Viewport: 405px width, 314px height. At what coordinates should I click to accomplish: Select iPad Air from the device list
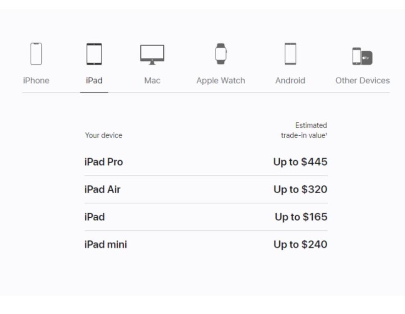point(102,190)
